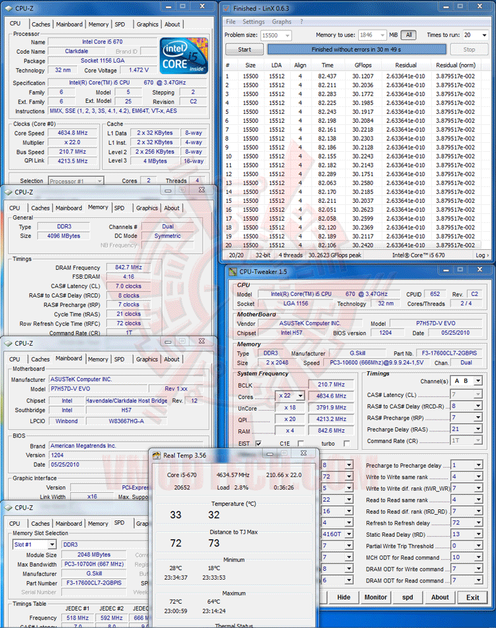Open the Cores multiplier x 22 dropdown
Viewport: 496px width, 628px height.
coord(300,395)
